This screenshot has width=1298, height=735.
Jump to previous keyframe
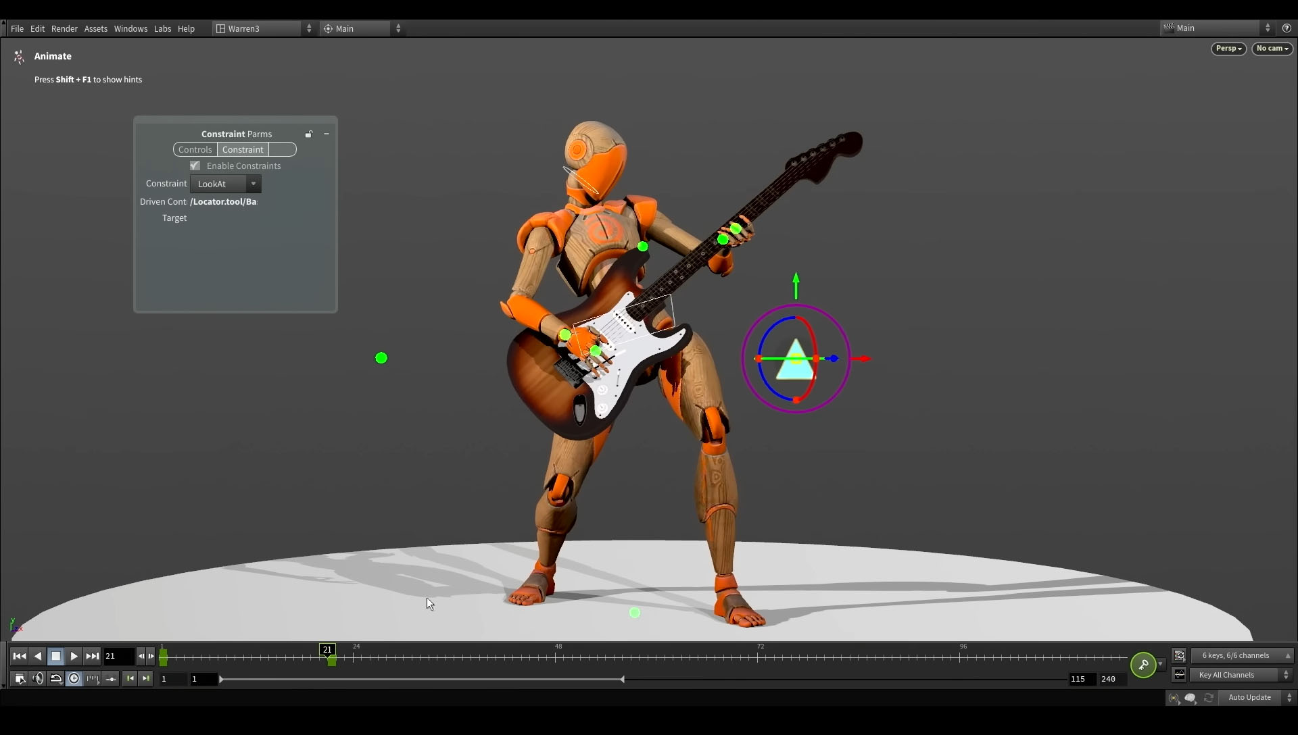(x=130, y=679)
